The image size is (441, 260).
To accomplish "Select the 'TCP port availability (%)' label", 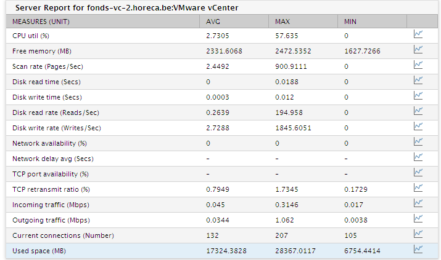I will (51, 175).
